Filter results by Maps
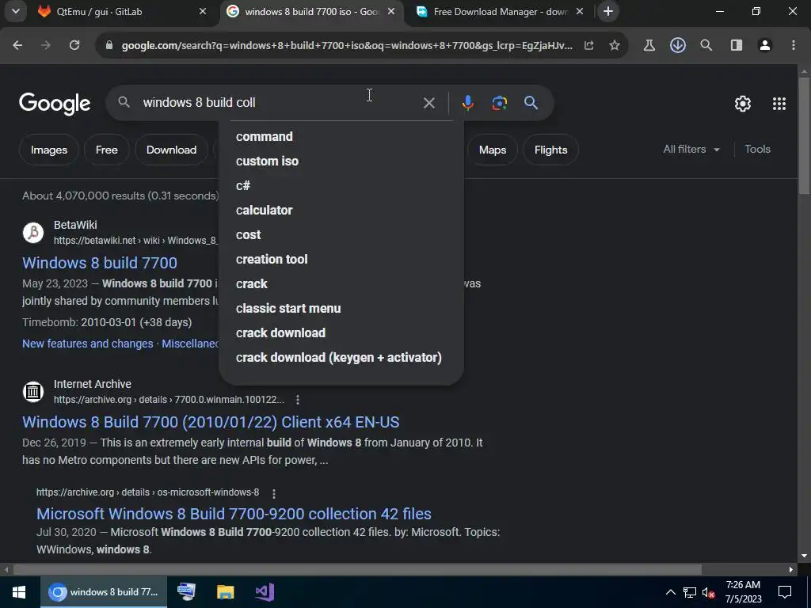Image resolution: width=811 pixels, height=608 pixels. [x=493, y=150]
